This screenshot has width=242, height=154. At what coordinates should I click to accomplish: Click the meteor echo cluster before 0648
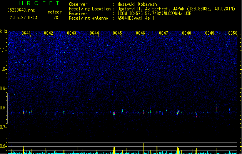click(x=179, y=112)
